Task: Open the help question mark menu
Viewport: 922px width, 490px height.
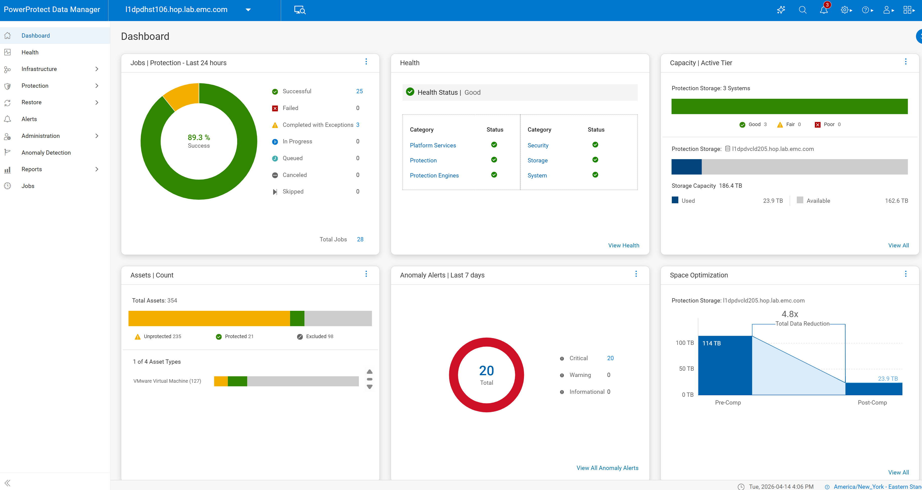Action: pos(868,10)
